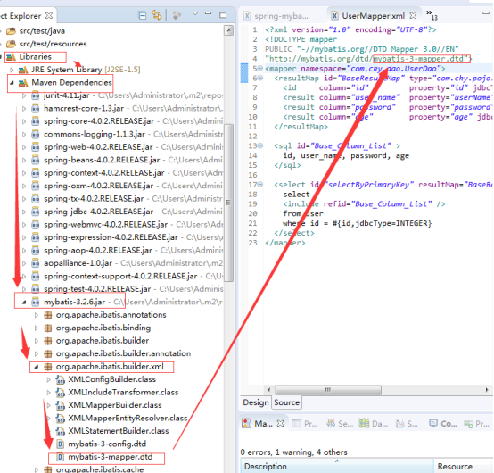Select spring-expression-4.0.2.RELEASE.jar
The width and height of the screenshot is (494, 473).
click(111, 237)
